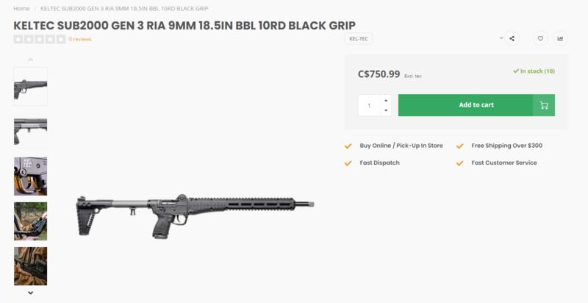Click the share icon button
This screenshot has height=303, width=588.
tap(512, 38)
